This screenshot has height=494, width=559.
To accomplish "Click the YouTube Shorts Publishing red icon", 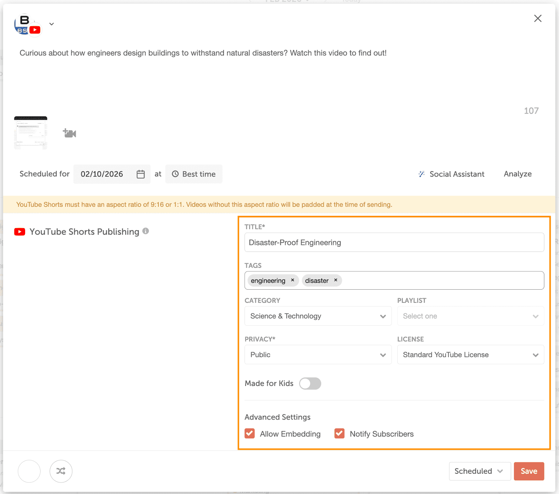I will point(20,231).
